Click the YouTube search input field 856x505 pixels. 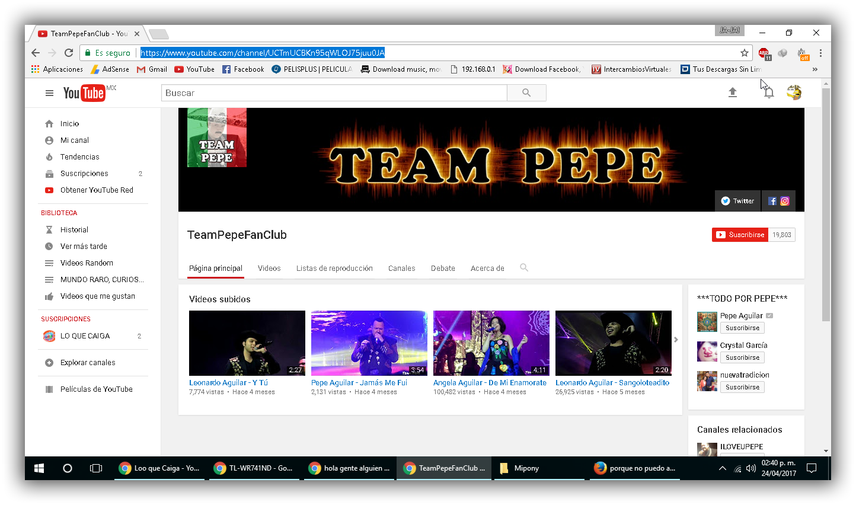pyautogui.click(x=334, y=93)
